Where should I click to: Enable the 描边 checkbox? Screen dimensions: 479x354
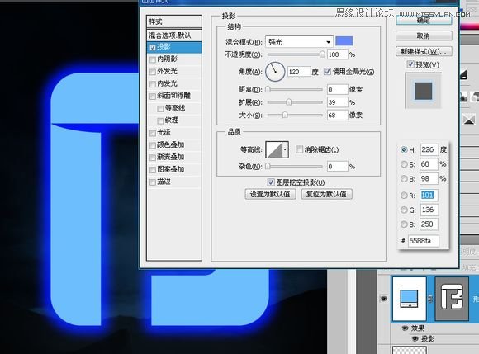153,182
